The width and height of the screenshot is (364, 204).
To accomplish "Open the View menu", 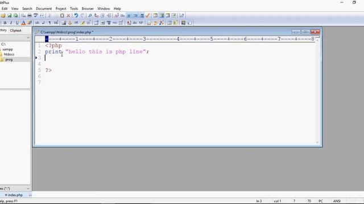I will click(15, 8).
